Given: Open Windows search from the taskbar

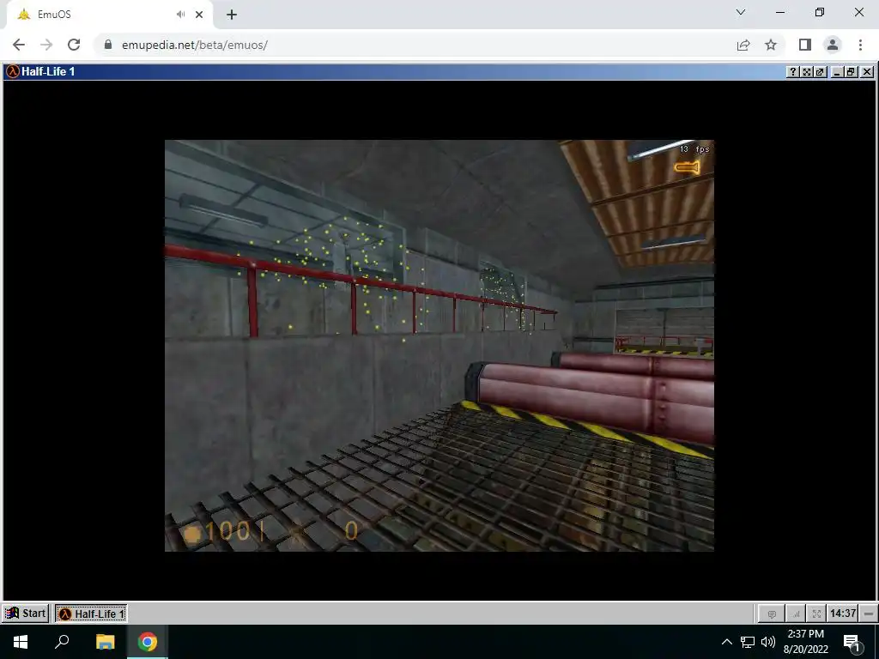Looking at the screenshot, I should [62, 642].
